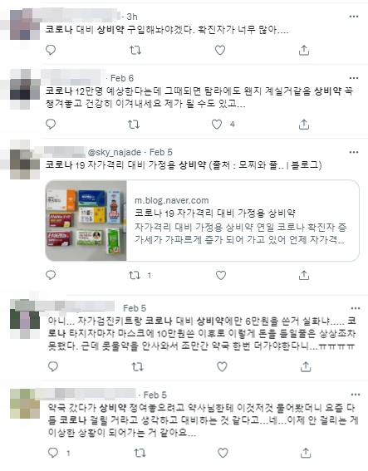The width and height of the screenshot is (368, 471).
Task: Retweet the tweet posted 3h ago
Action: pyautogui.click(x=135, y=50)
